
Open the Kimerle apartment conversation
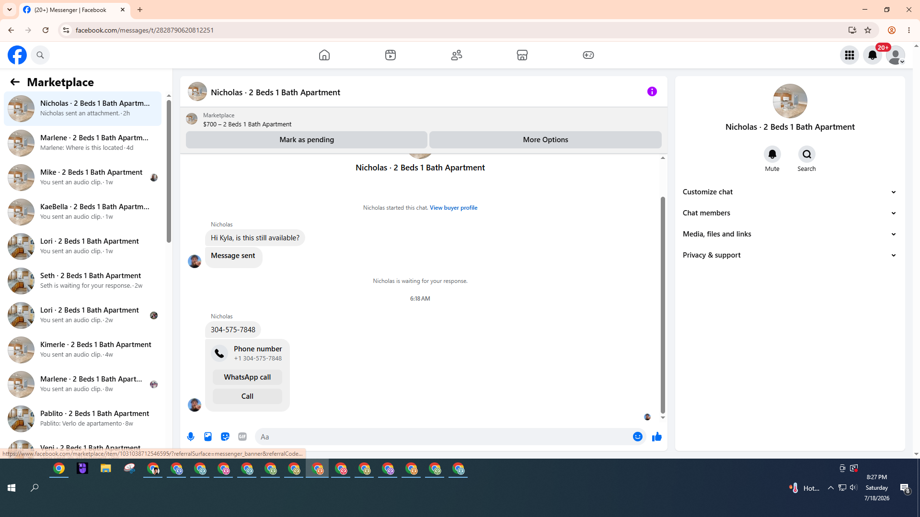(82, 349)
